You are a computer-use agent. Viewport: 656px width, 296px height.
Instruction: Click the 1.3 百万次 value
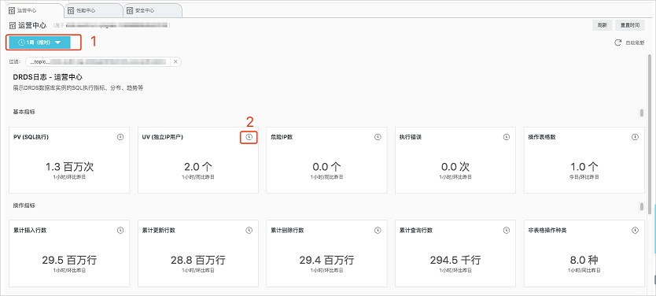(x=69, y=167)
